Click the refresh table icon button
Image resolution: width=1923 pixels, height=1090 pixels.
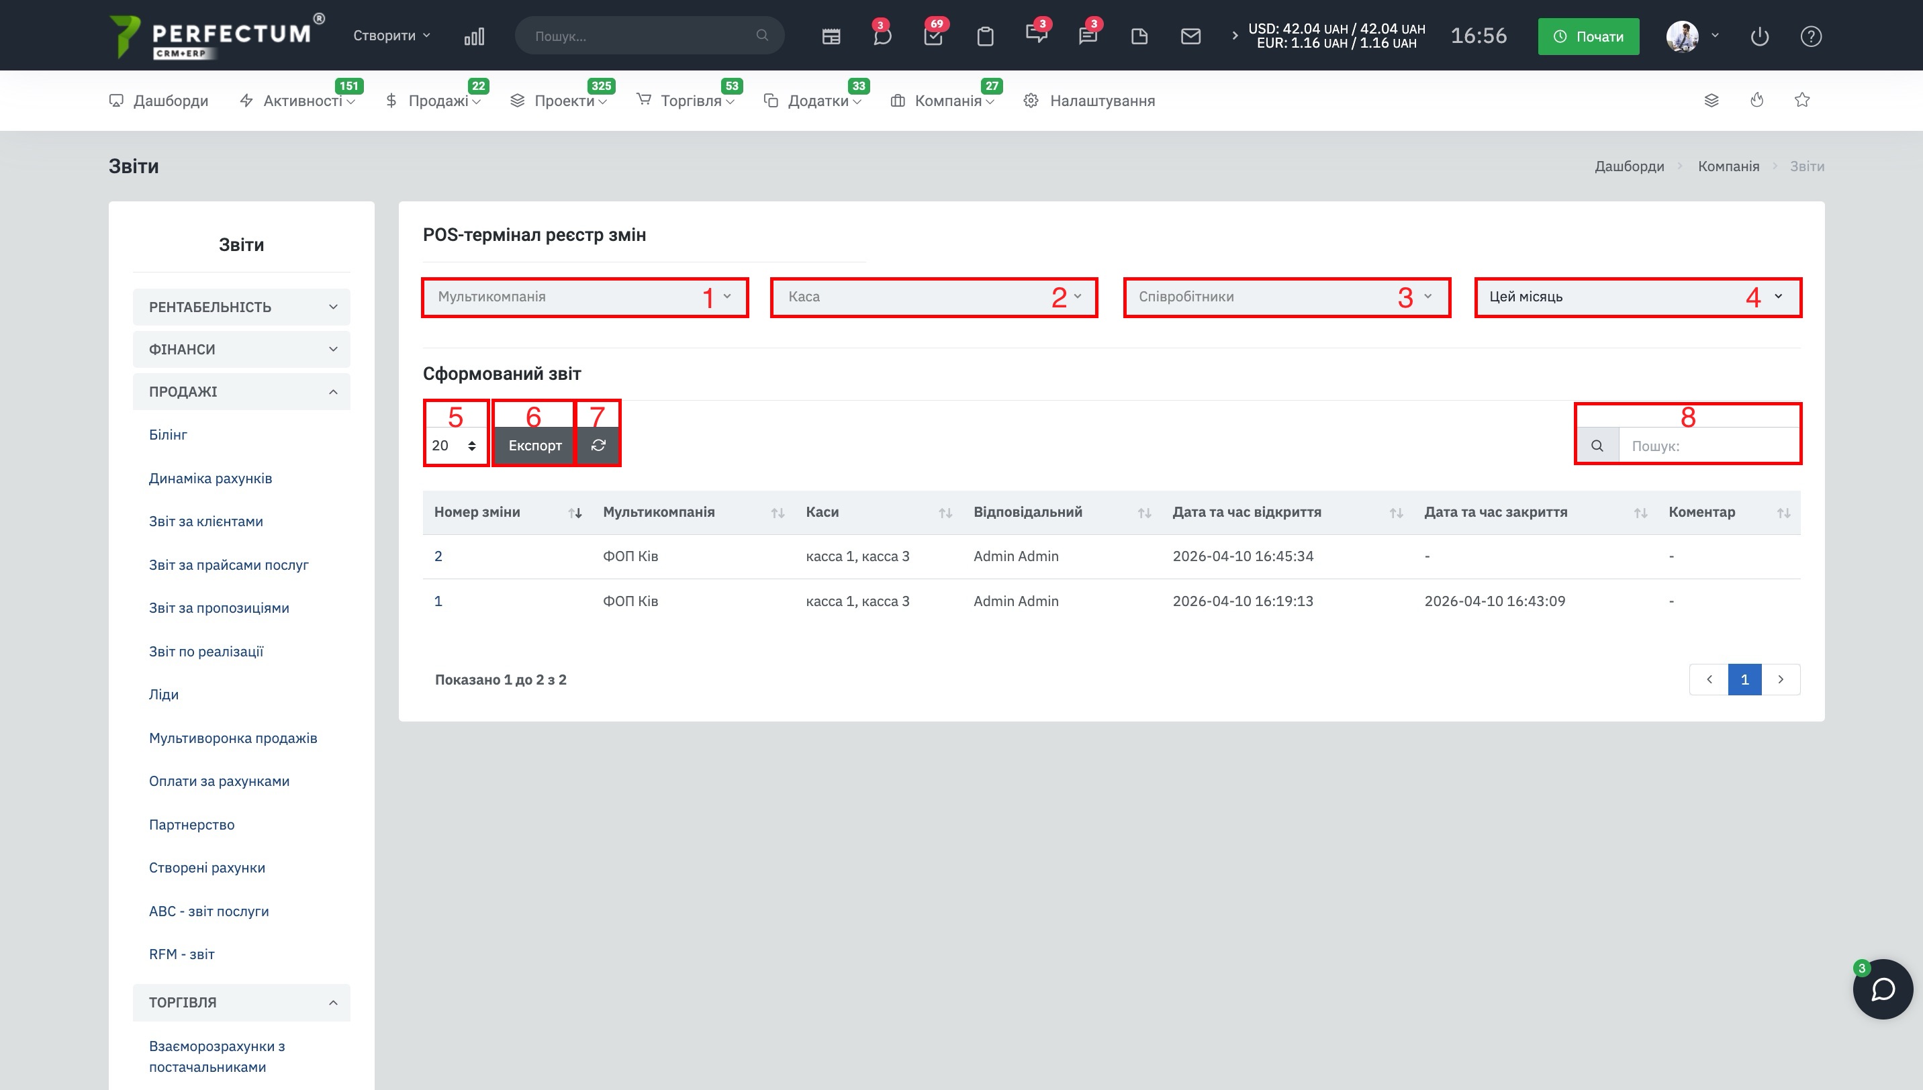(x=598, y=446)
